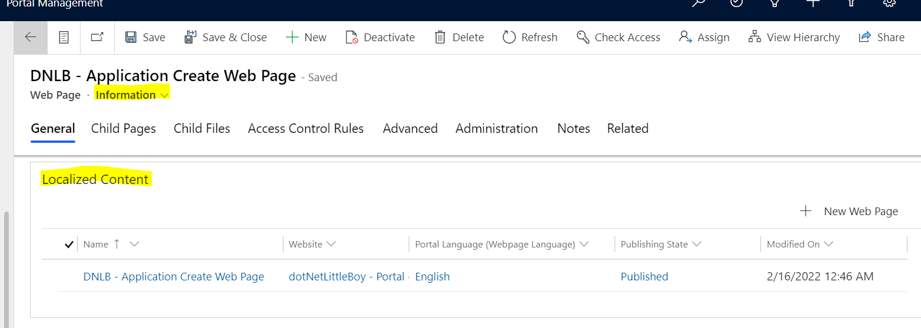Viewport: 921px width, 328px height.
Task: Click the Save floppy disk icon
Action: click(x=131, y=37)
